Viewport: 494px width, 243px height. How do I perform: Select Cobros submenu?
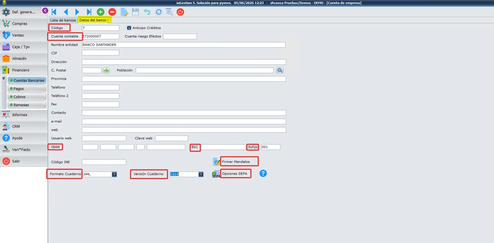(27, 97)
